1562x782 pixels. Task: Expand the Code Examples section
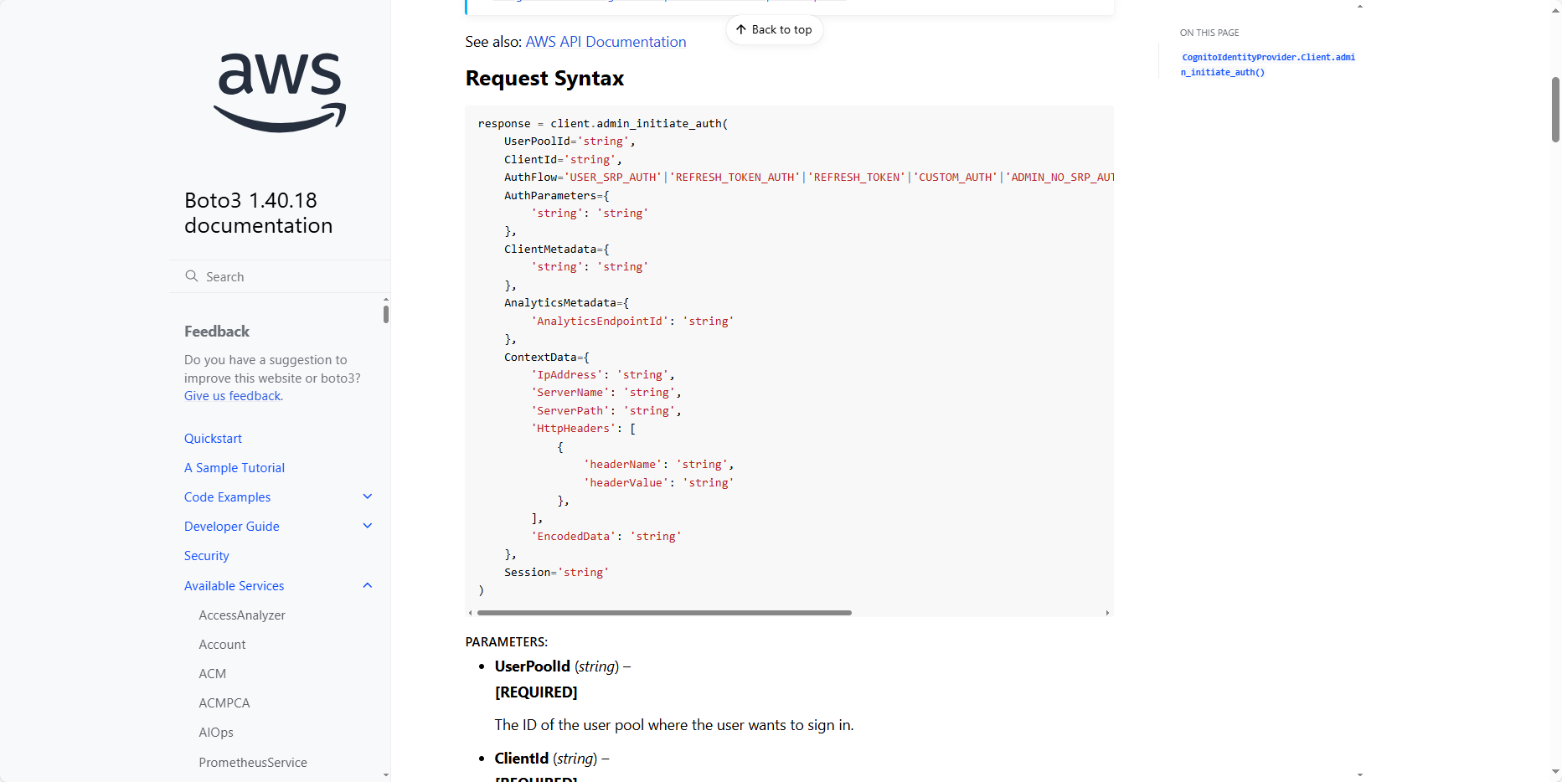[367, 497]
